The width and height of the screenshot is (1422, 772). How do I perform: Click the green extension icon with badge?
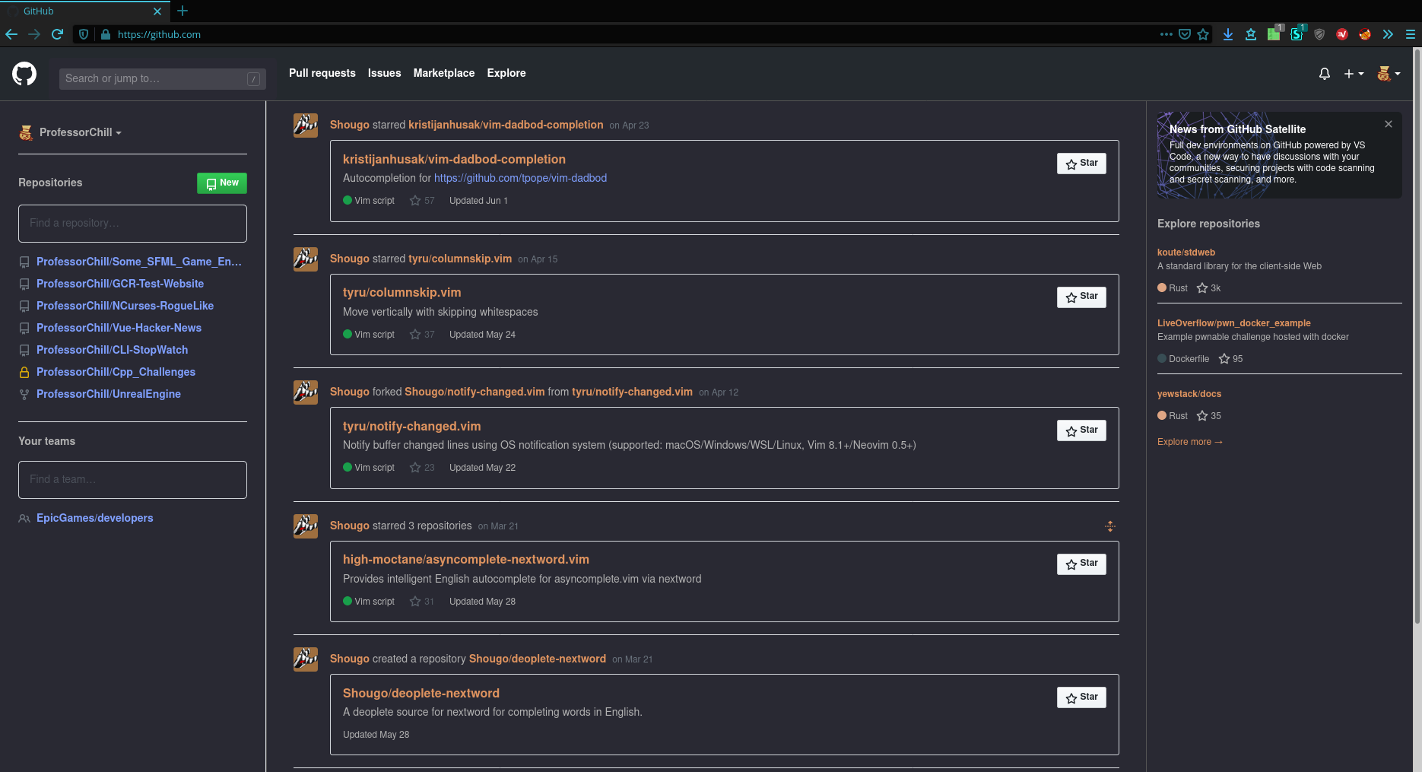pos(1274,33)
